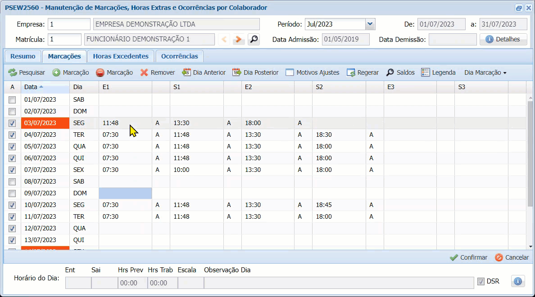Open the Resumo tab
Image resolution: width=535 pixels, height=297 pixels.
pyautogui.click(x=23, y=56)
